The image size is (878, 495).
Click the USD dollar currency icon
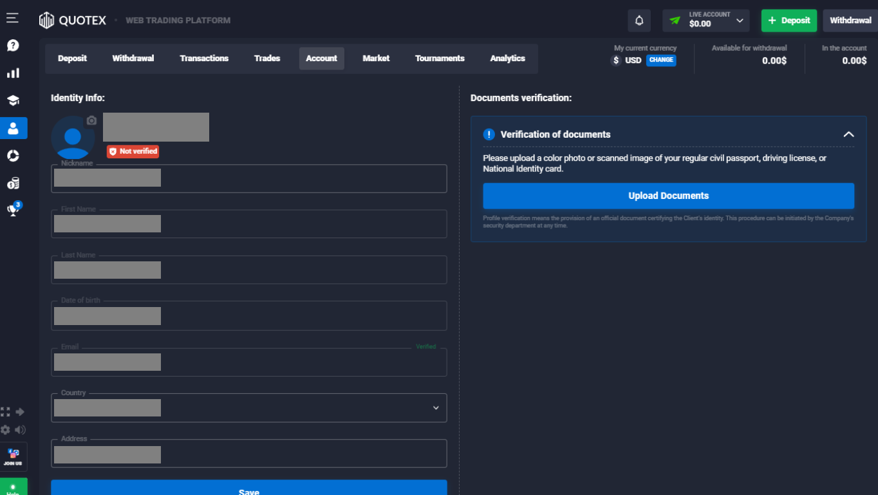pyautogui.click(x=616, y=61)
